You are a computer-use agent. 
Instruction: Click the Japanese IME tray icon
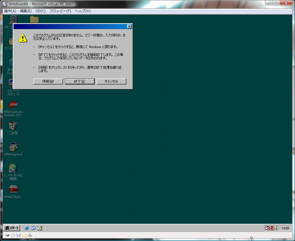(272, 228)
